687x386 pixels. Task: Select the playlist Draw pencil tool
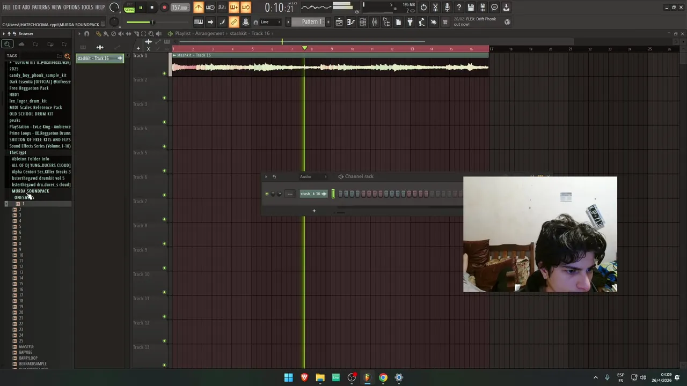click(98, 33)
